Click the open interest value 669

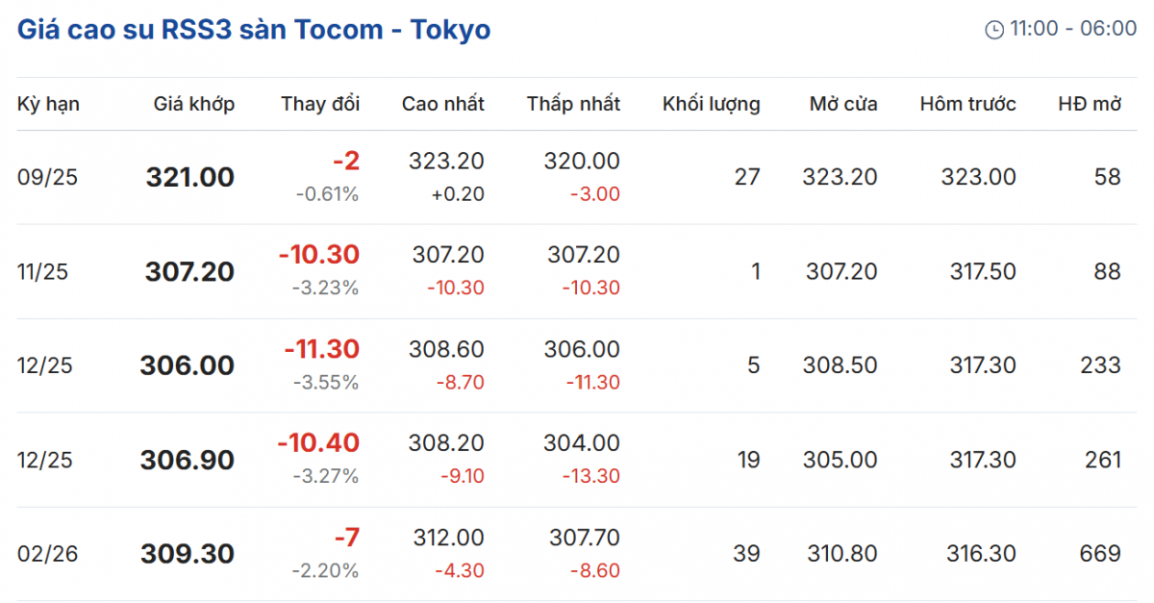pyautogui.click(x=1100, y=554)
